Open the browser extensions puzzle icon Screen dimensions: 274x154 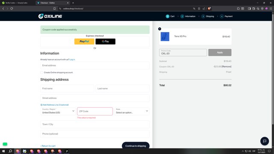pos(238,9)
